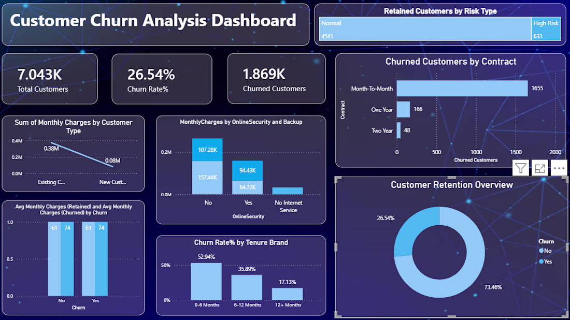This screenshot has height=320, width=570.
Task: Click the MonthlyCharges by OnlineSecurity and Backup title
Action: (x=241, y=122)
